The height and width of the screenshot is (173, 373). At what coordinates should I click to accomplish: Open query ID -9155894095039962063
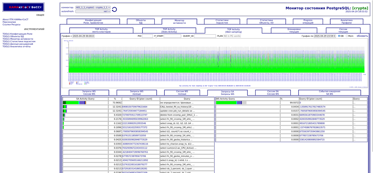point(135,119)
